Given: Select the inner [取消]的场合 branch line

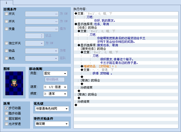Looking at the screenshot, I should (126, 80).
